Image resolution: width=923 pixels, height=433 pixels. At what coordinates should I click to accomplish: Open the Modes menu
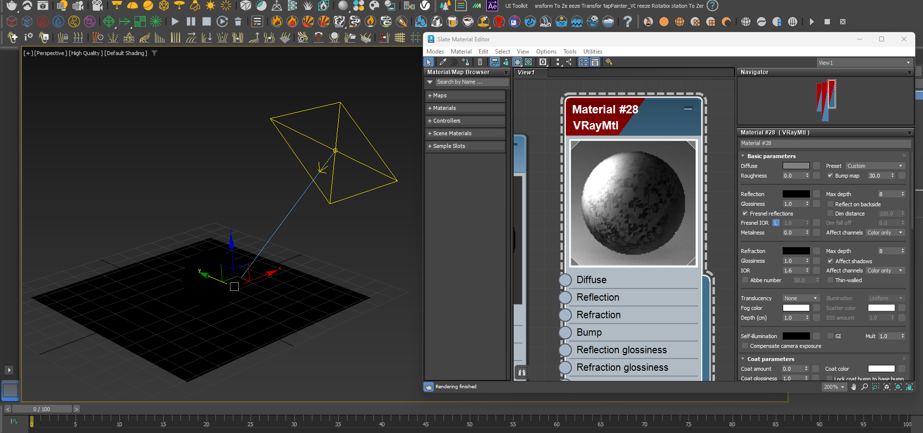pyautogui.click(x=435, y=52)
